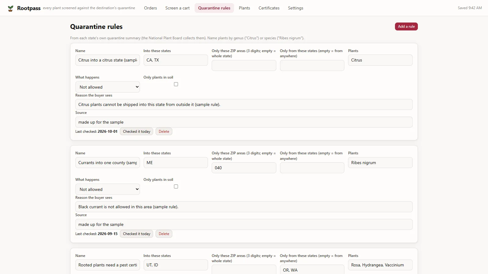Focus the Citrus rule from-states field
Image resolution: width=488 pixels, height=274 pixels.
[x=312, y=65]
